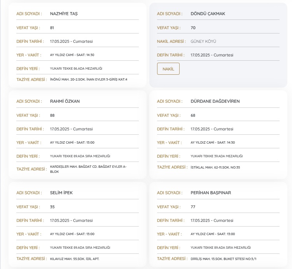Image resolution: width=292 pixels, height=269 pixels.
Task: Click Dürdane Dağdeviren burial date 17.05.2025
Action: (x=212, y=129)
